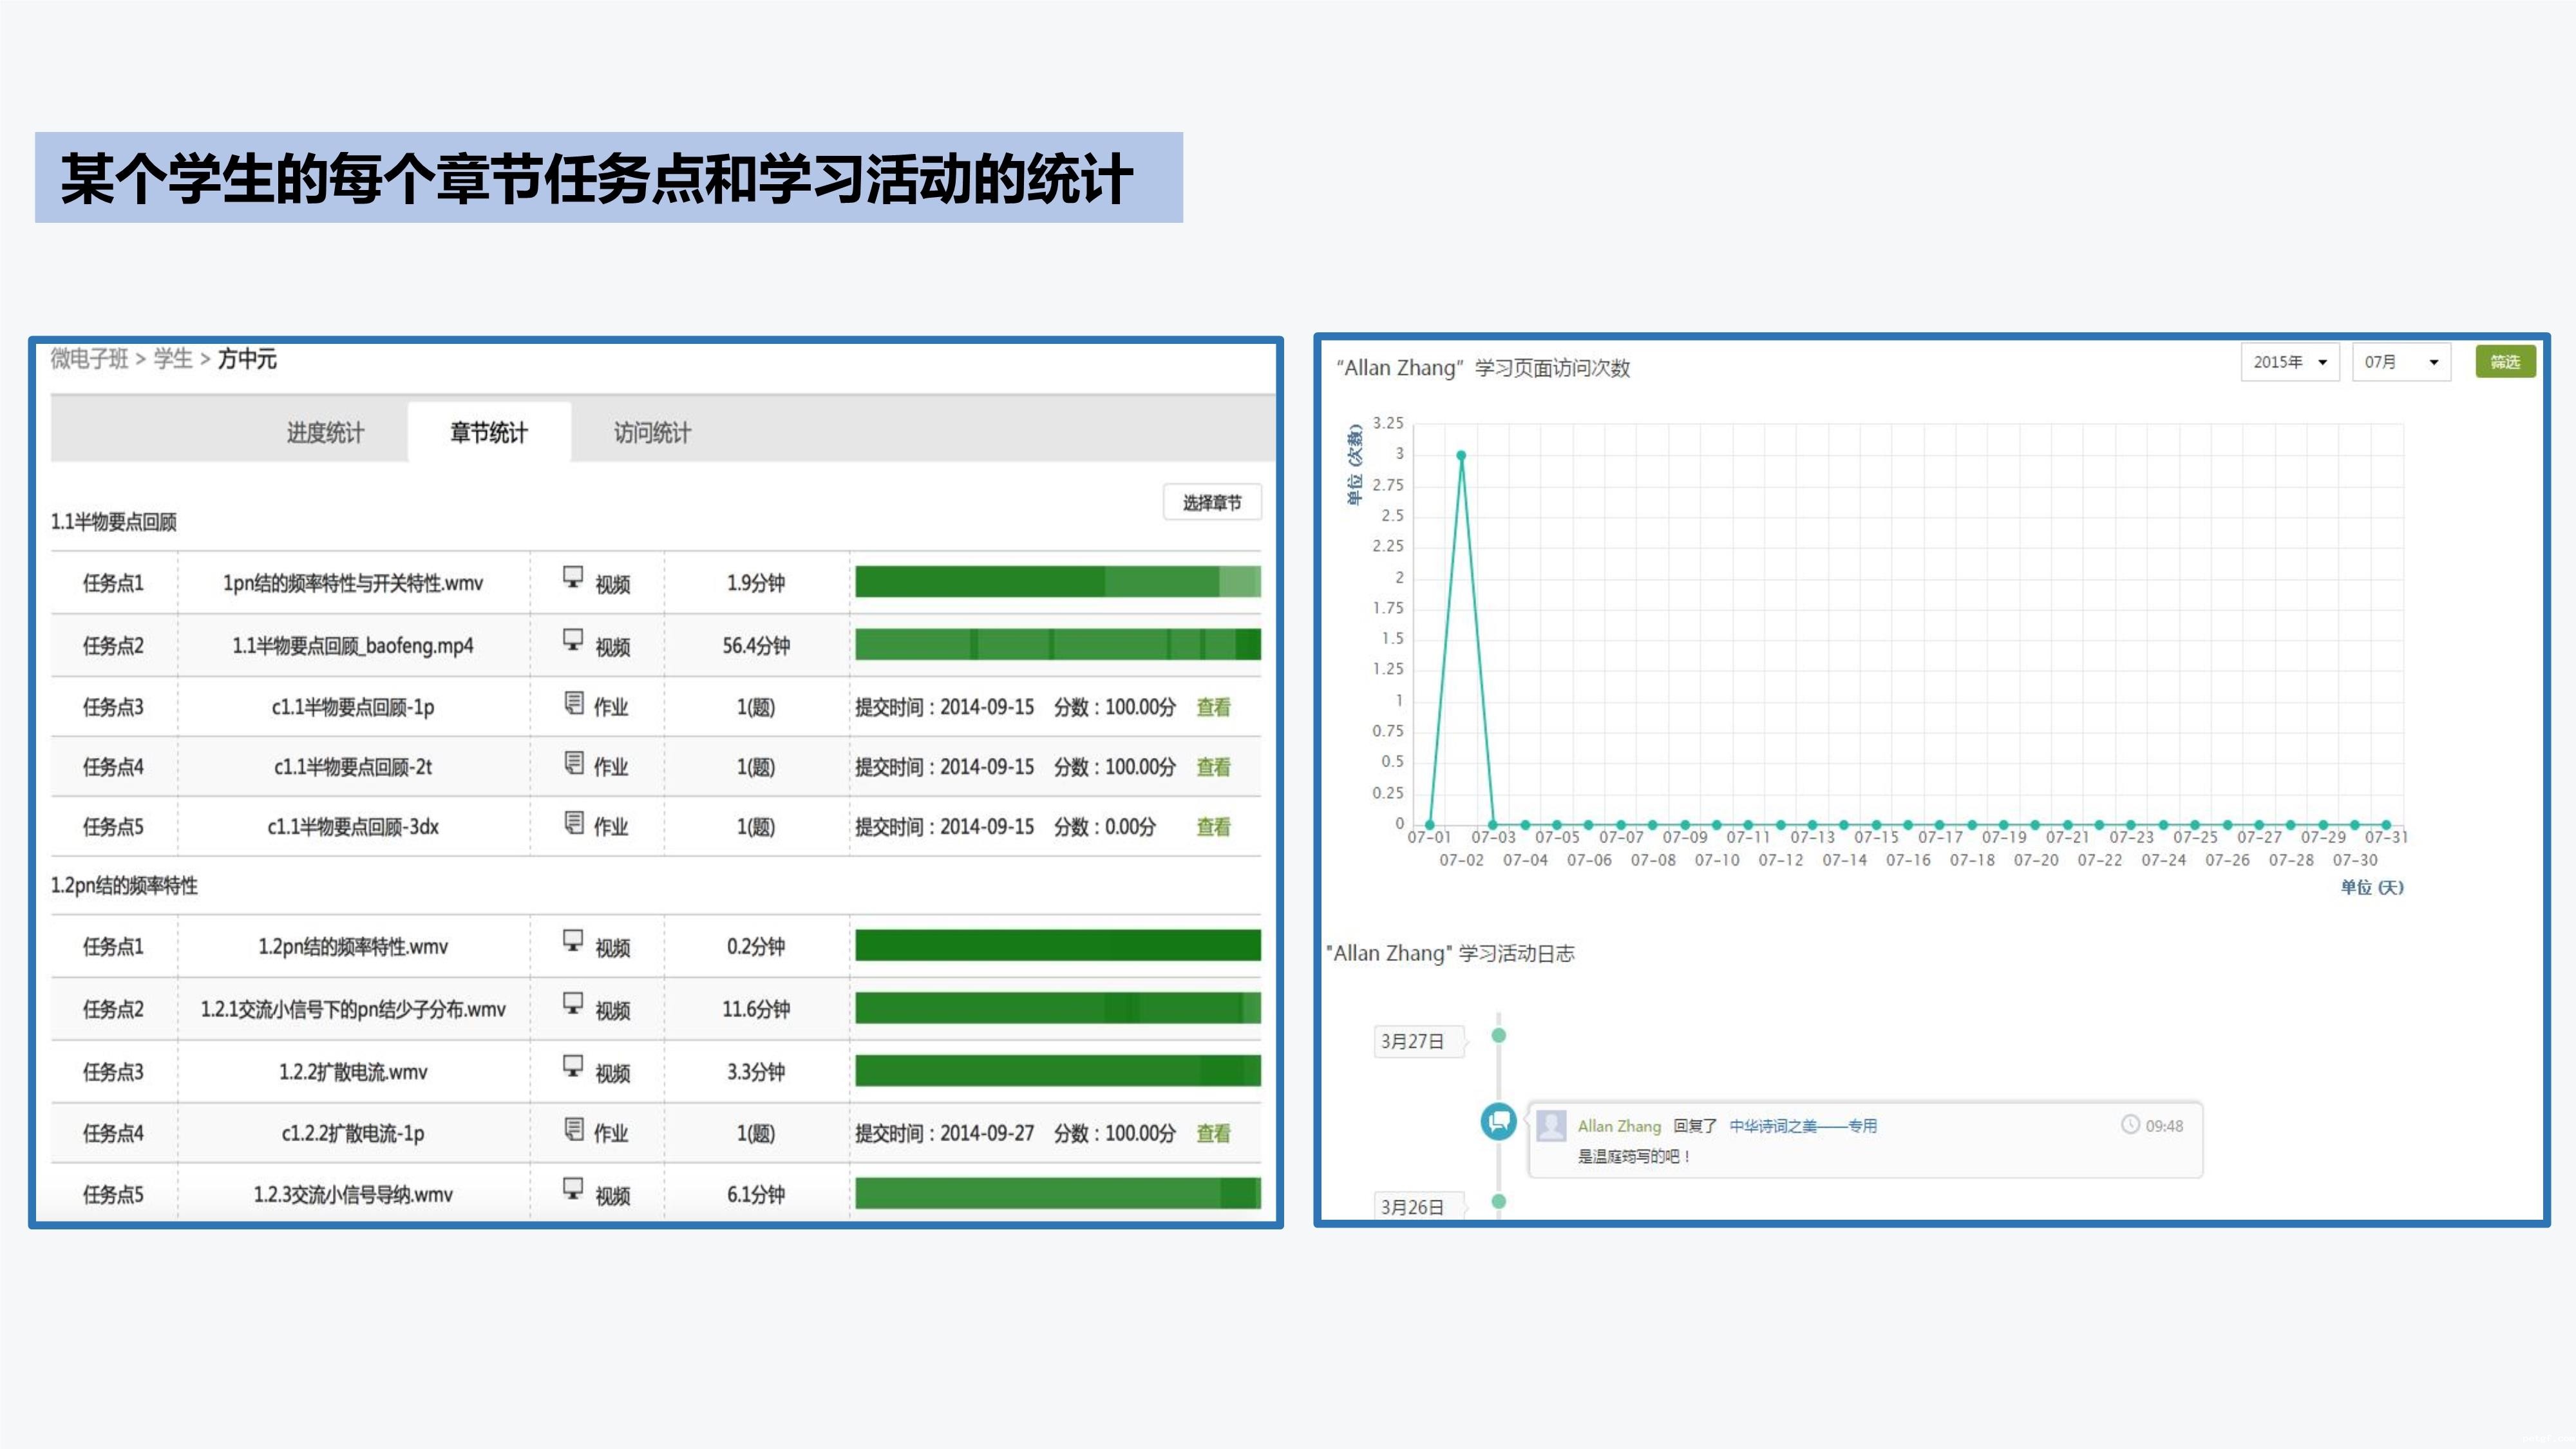Switch to the 访问统计 tab
Viewport: 2576px width, 1449px height.
pyautogui.click(x=652, y=432)
